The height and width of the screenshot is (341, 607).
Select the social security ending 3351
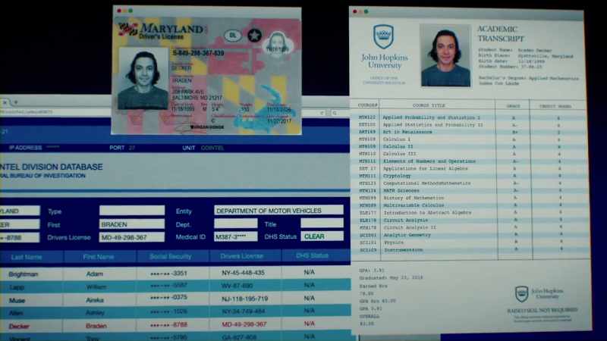(168, 274)
